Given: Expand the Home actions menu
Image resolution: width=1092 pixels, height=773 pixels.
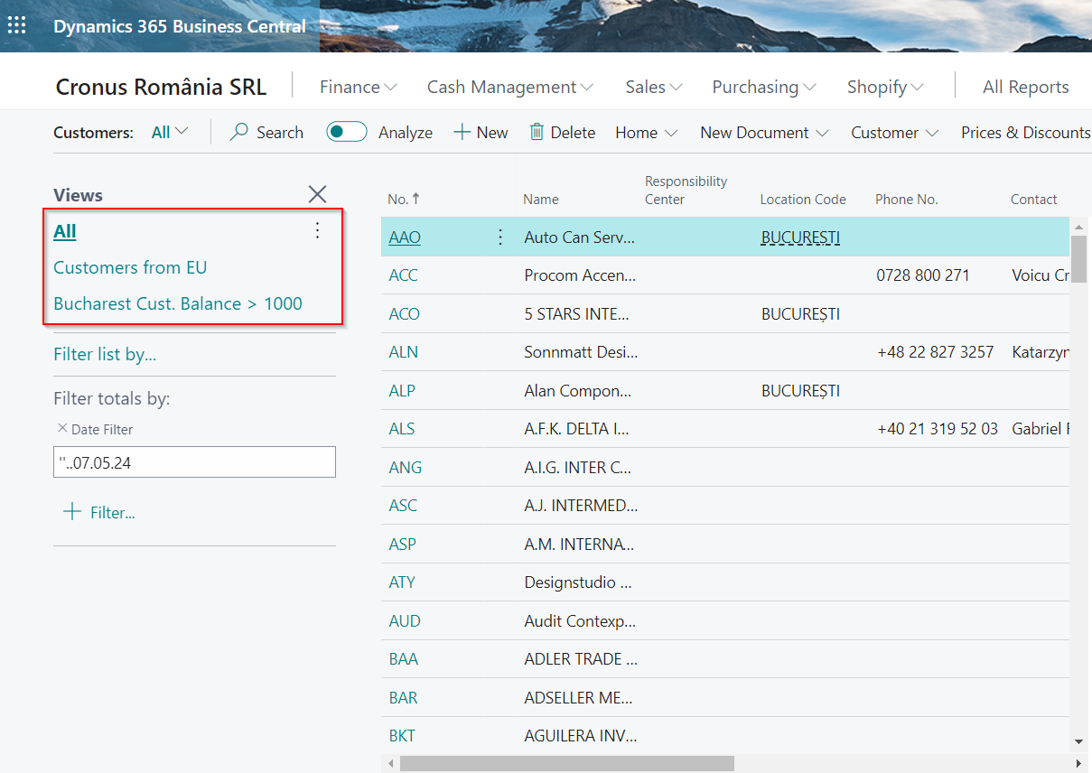Looking at the screenshot, I should (x=647, y=133).
